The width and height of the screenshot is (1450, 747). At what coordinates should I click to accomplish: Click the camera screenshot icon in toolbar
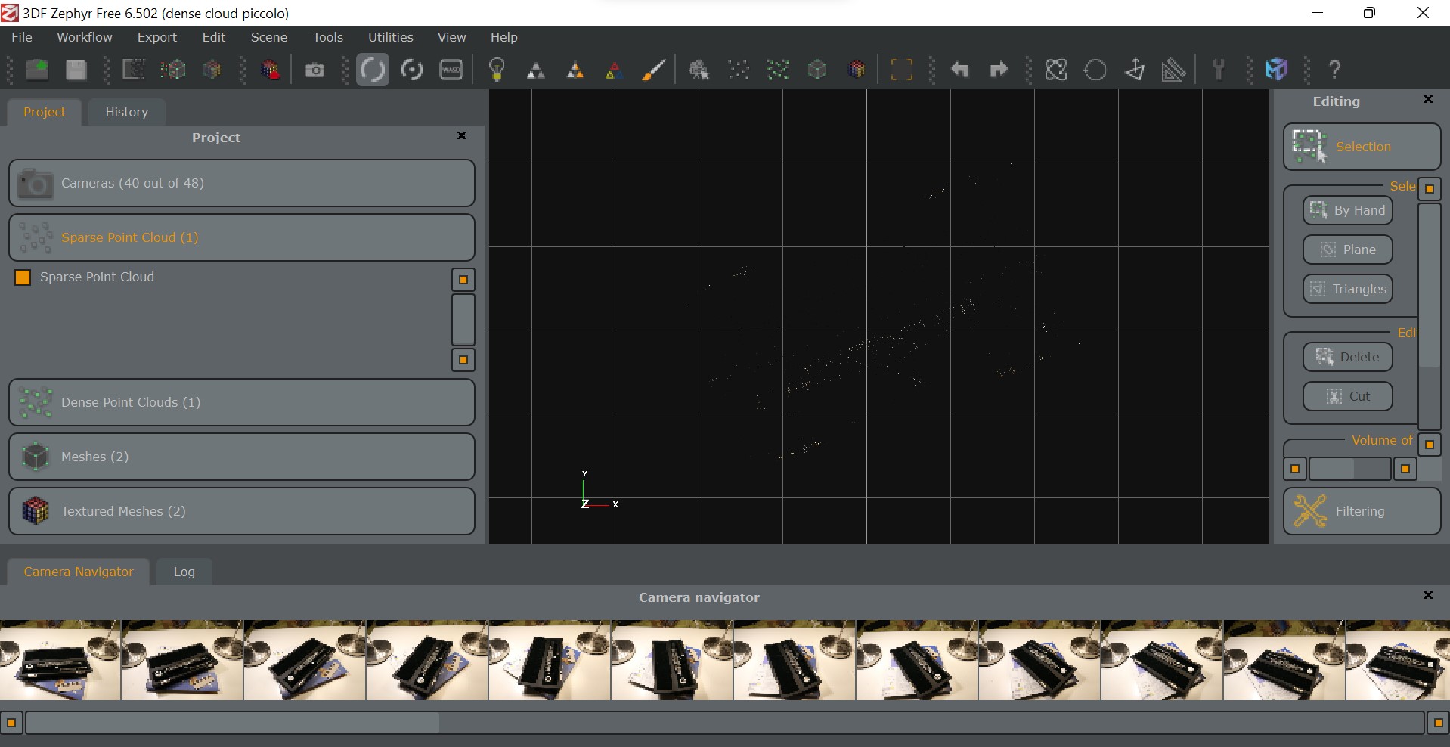point(314,70)
